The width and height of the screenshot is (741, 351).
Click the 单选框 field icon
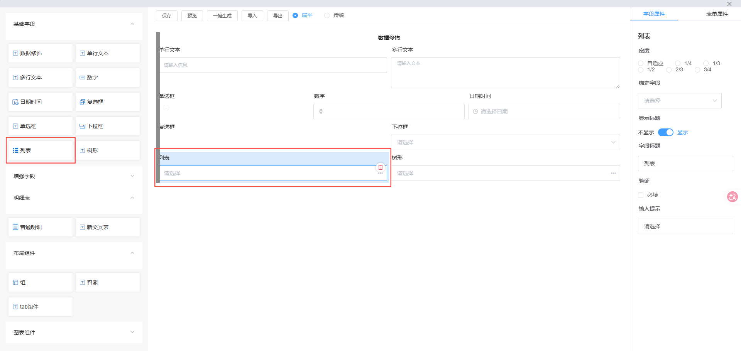[x=15, y=126]
